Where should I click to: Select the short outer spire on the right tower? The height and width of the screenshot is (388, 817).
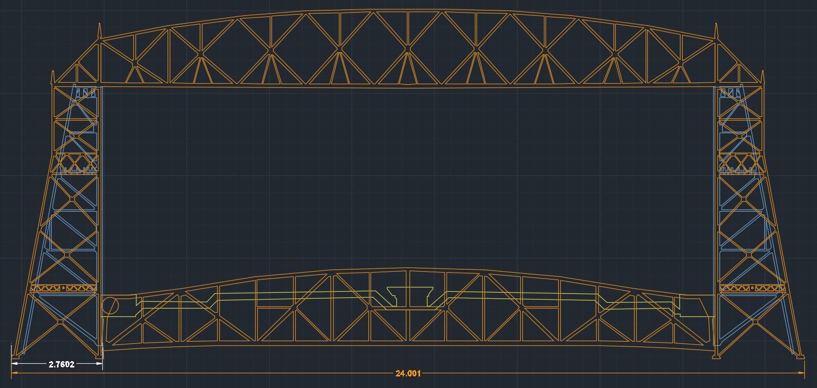point(762,77)
